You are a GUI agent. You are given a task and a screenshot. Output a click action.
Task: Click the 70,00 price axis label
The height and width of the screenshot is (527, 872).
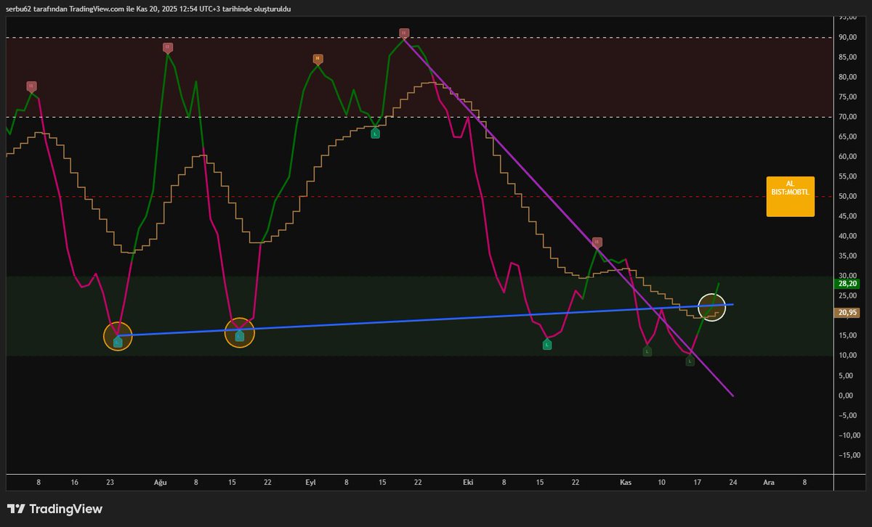click(847, 117)
